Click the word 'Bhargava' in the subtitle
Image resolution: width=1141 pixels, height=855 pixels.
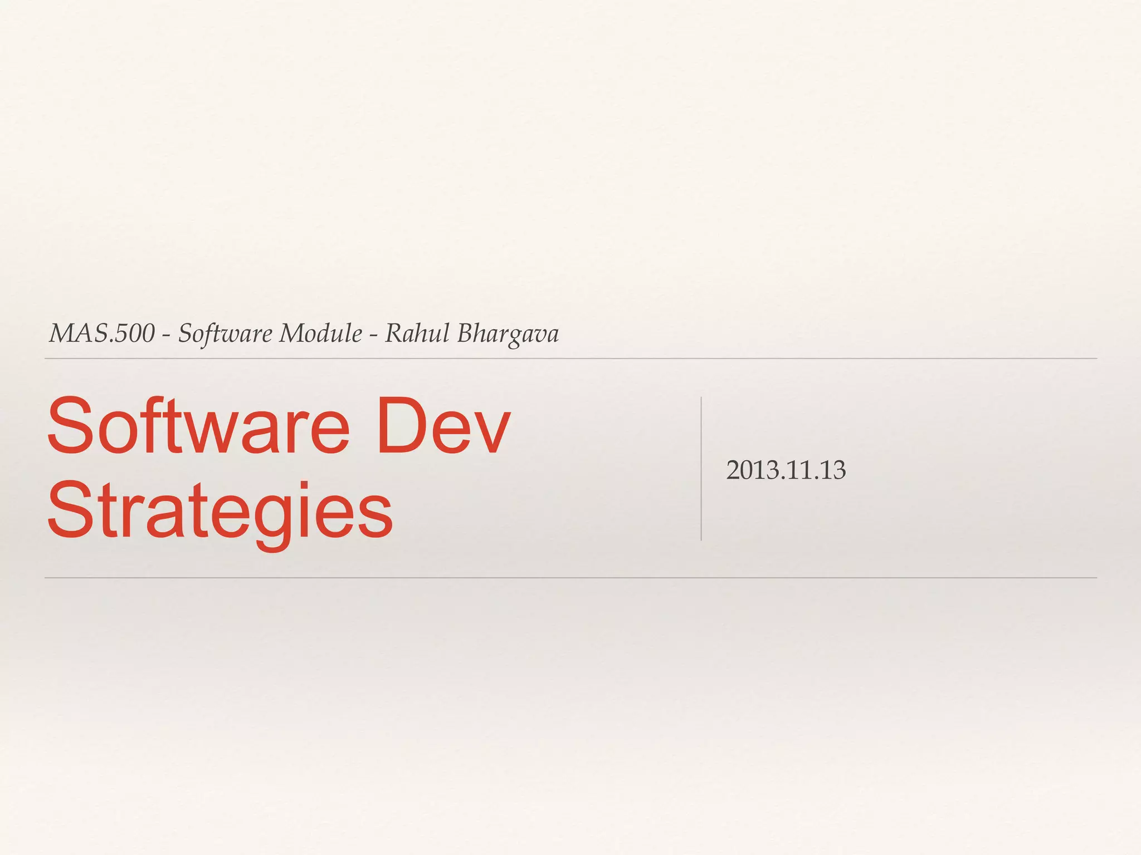click(x=508, y=334)
